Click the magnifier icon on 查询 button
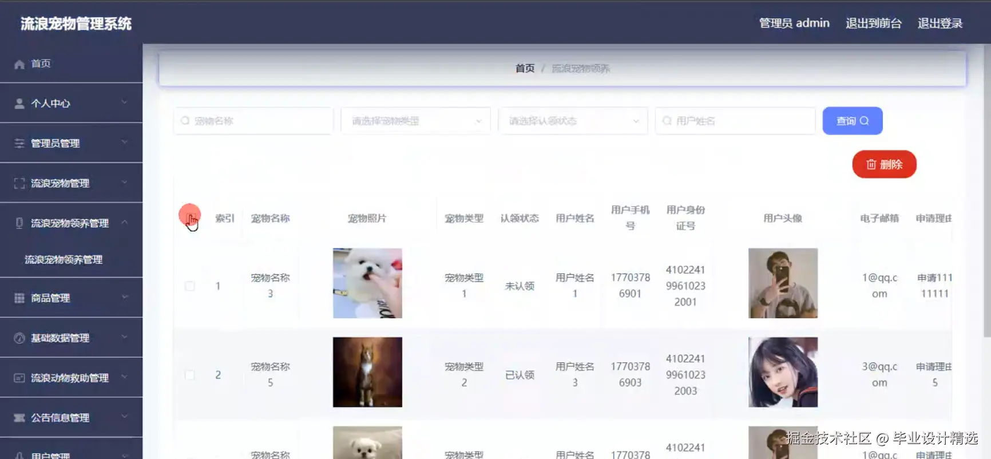This screenshot has height=459, width=991. tap(865, 121)
